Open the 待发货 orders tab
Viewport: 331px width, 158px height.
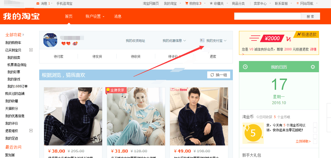97,56
